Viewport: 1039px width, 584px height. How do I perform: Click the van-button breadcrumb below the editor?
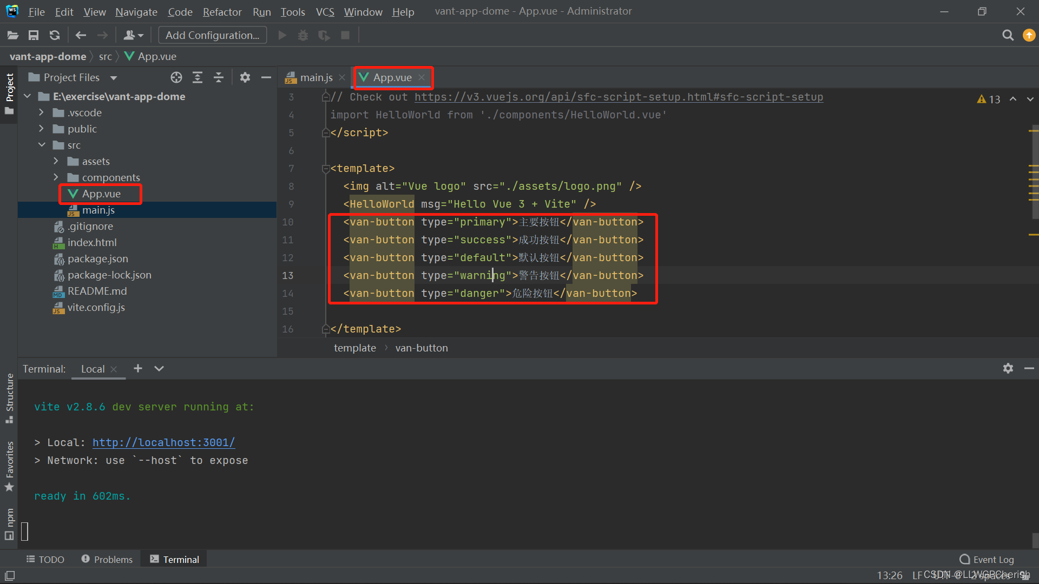pos(422,348)
